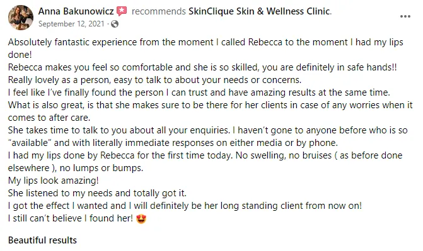The height and width of the screenshot is (251, 423).
Task: Click the 'I got the effect I wanted' sentence
Action: click(x=185, y=206)
